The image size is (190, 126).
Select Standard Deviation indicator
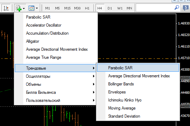[x=138, y=116]
